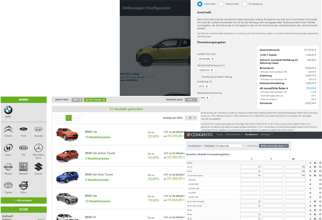The width and height of the screenshot is (322, 220).
Task: Click the blue BMW 2er Gran Tourer thumbnail
Action: click(67, 177)
